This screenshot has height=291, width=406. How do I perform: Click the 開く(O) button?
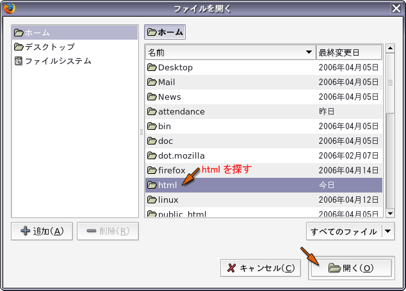pos(352,268)
